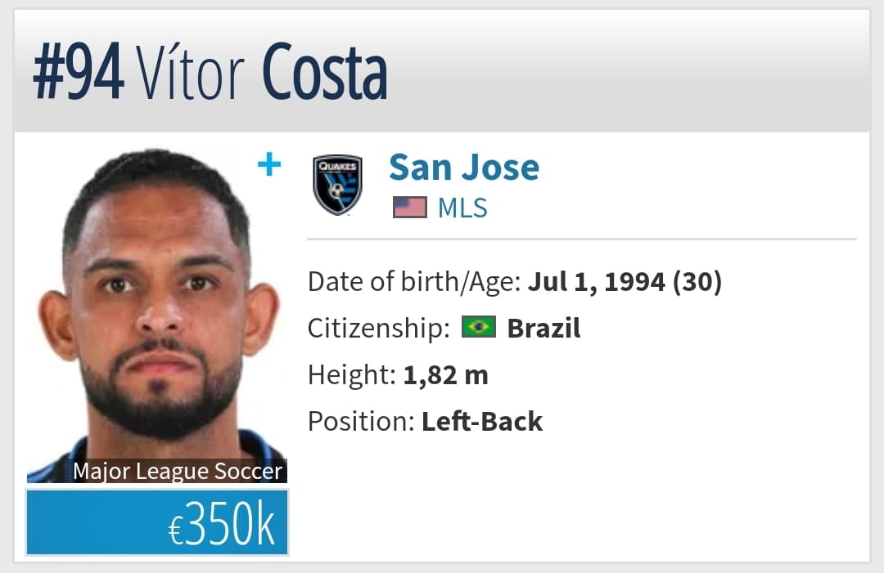This screenshot has height=573, width=884.
Task: Click the height value 1,82 m
Action: pos(445,375)
